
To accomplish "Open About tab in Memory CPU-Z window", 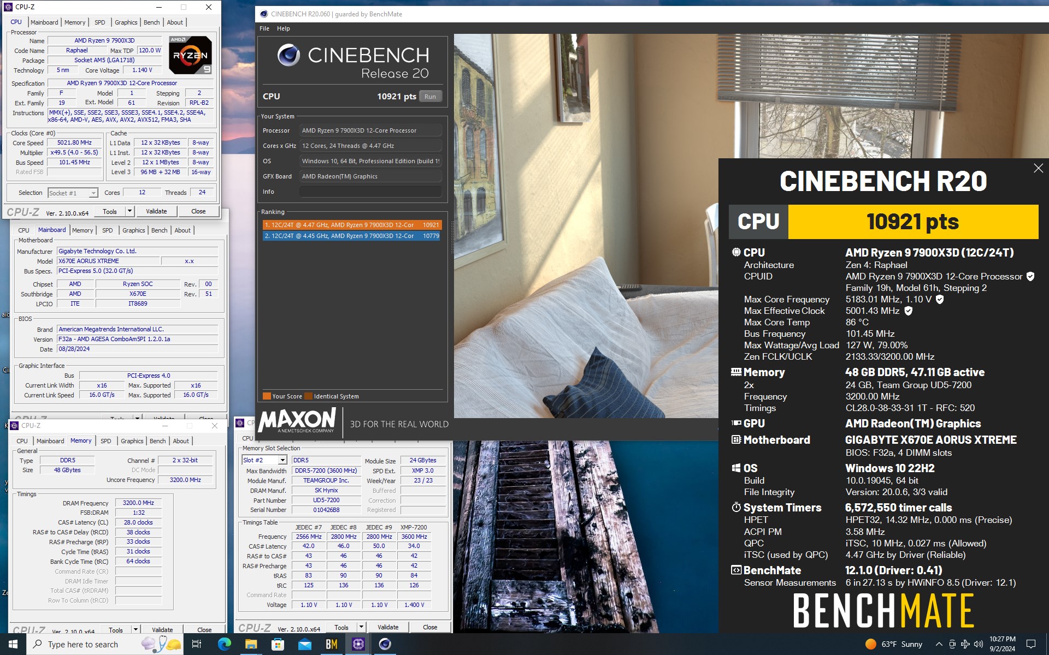I will pos(181,441).
